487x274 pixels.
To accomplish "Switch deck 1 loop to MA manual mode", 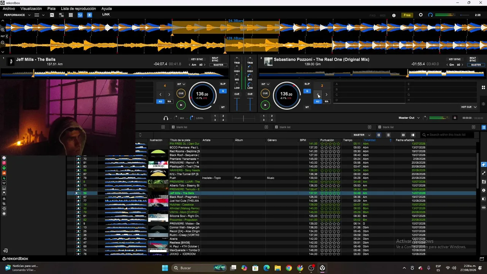I will pos(169,102).
